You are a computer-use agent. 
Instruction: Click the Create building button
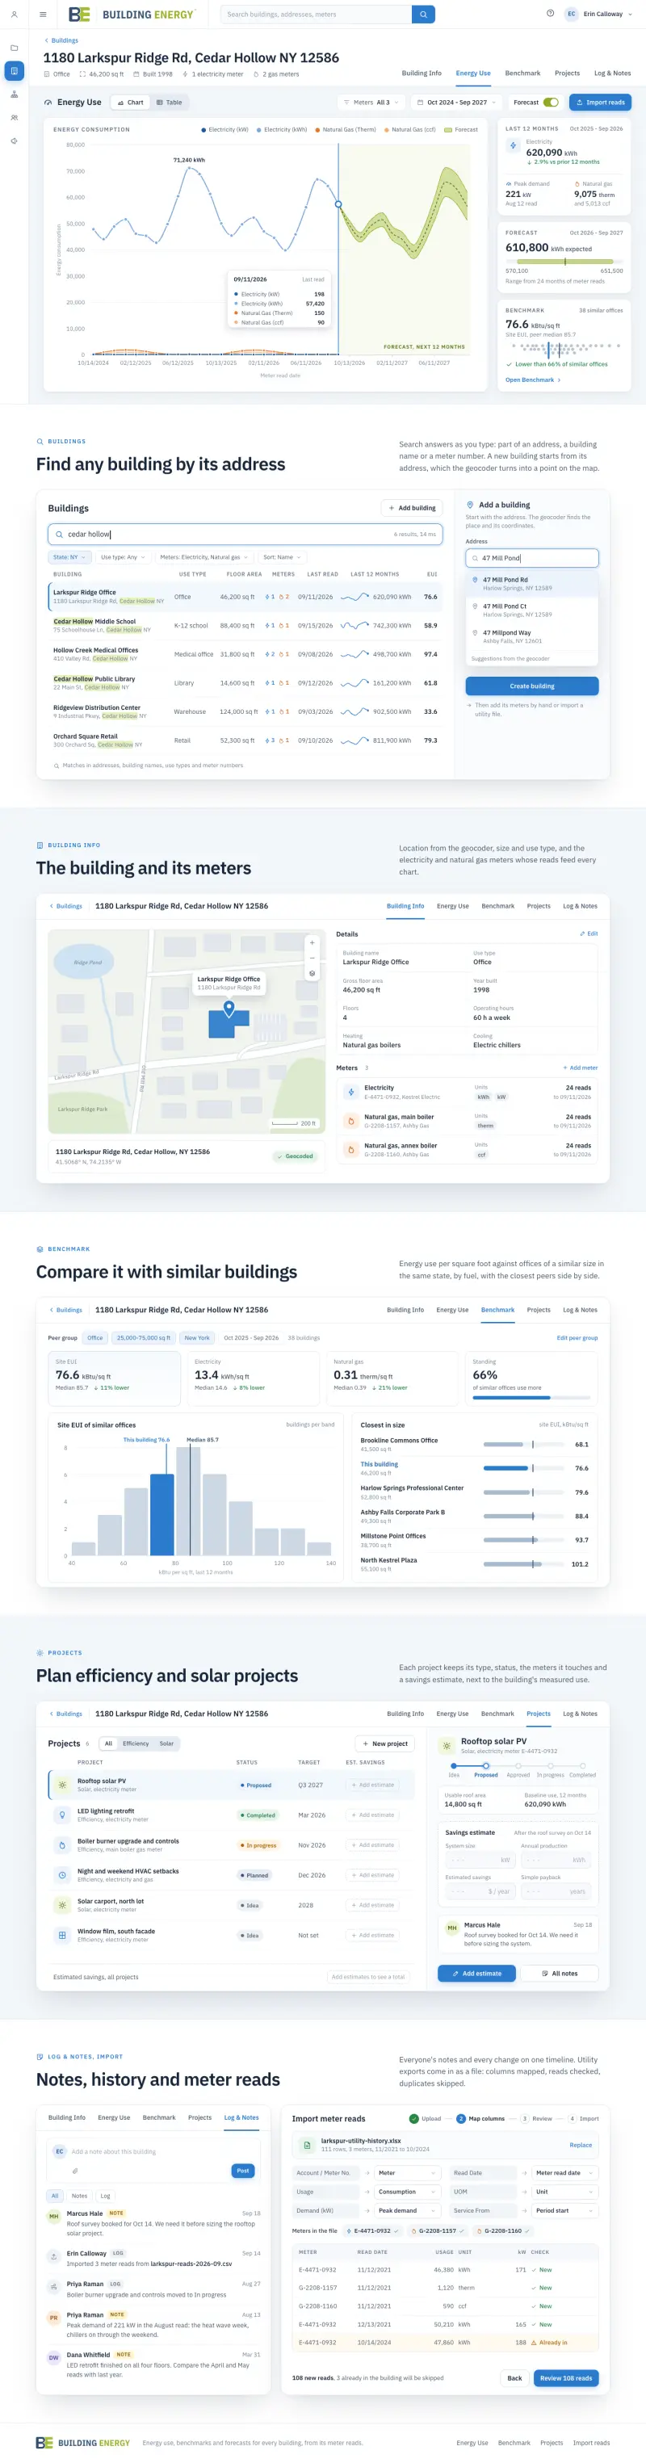coord(532,686)
